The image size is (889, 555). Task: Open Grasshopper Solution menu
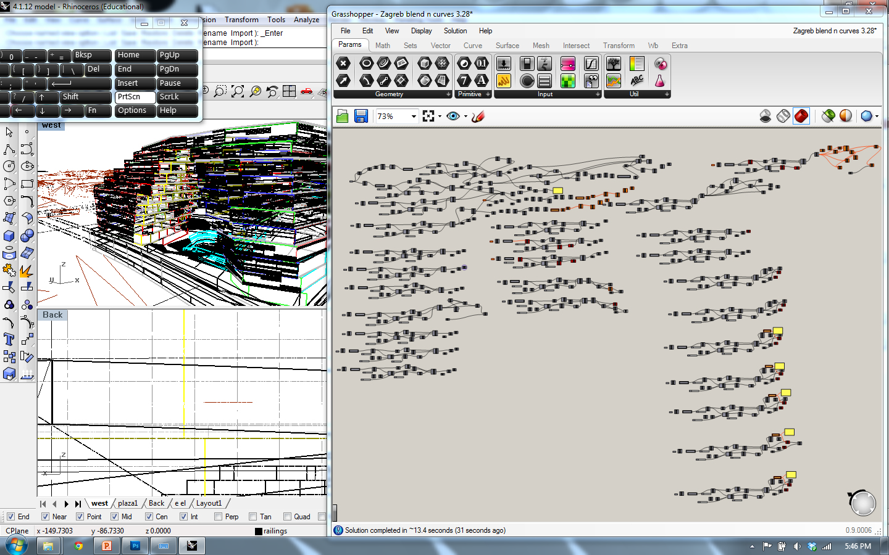pyautogui.click(x=455, y=31)
